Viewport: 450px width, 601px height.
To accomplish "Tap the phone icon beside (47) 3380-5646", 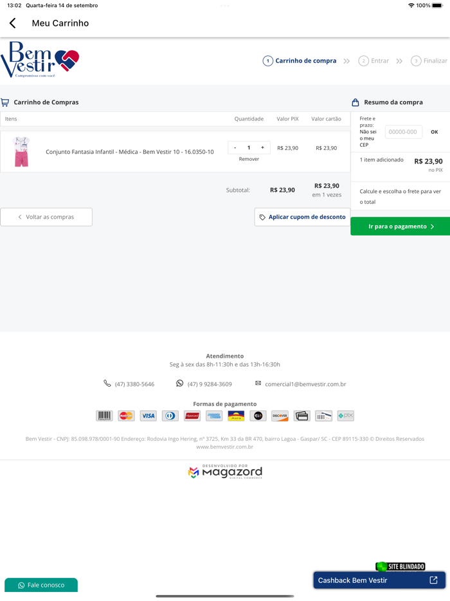I will pyautogui.click(x=107, y=384).
